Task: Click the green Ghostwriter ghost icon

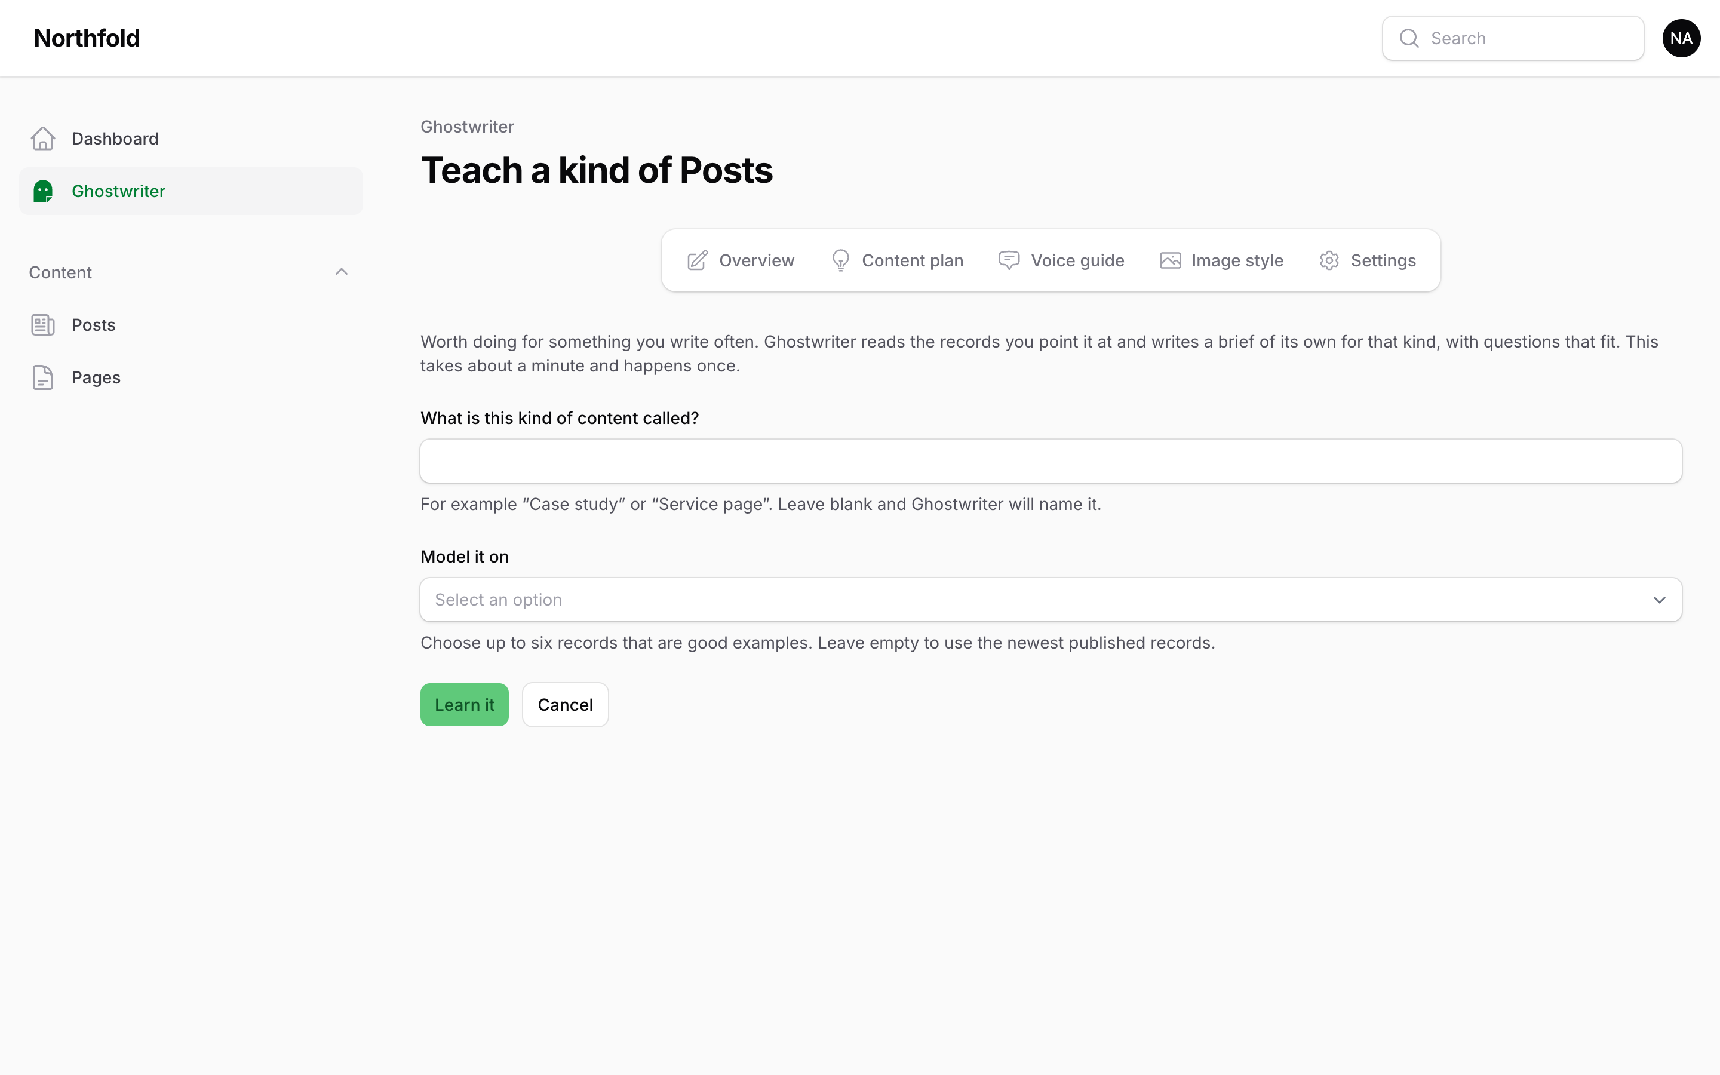Action: pos(42,191)
